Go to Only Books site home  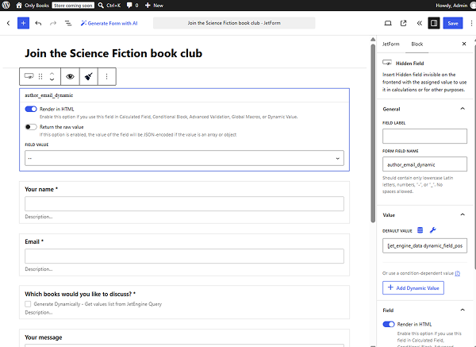tap(33, 6)
